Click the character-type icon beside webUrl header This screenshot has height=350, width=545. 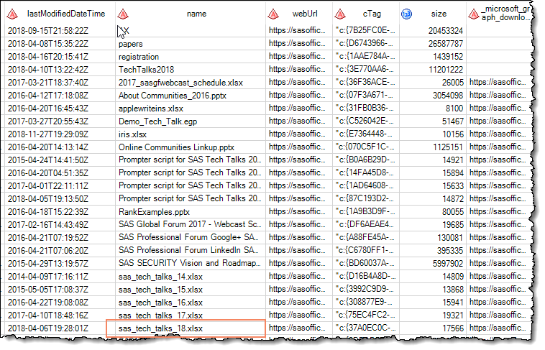click(x=274, y=14)
